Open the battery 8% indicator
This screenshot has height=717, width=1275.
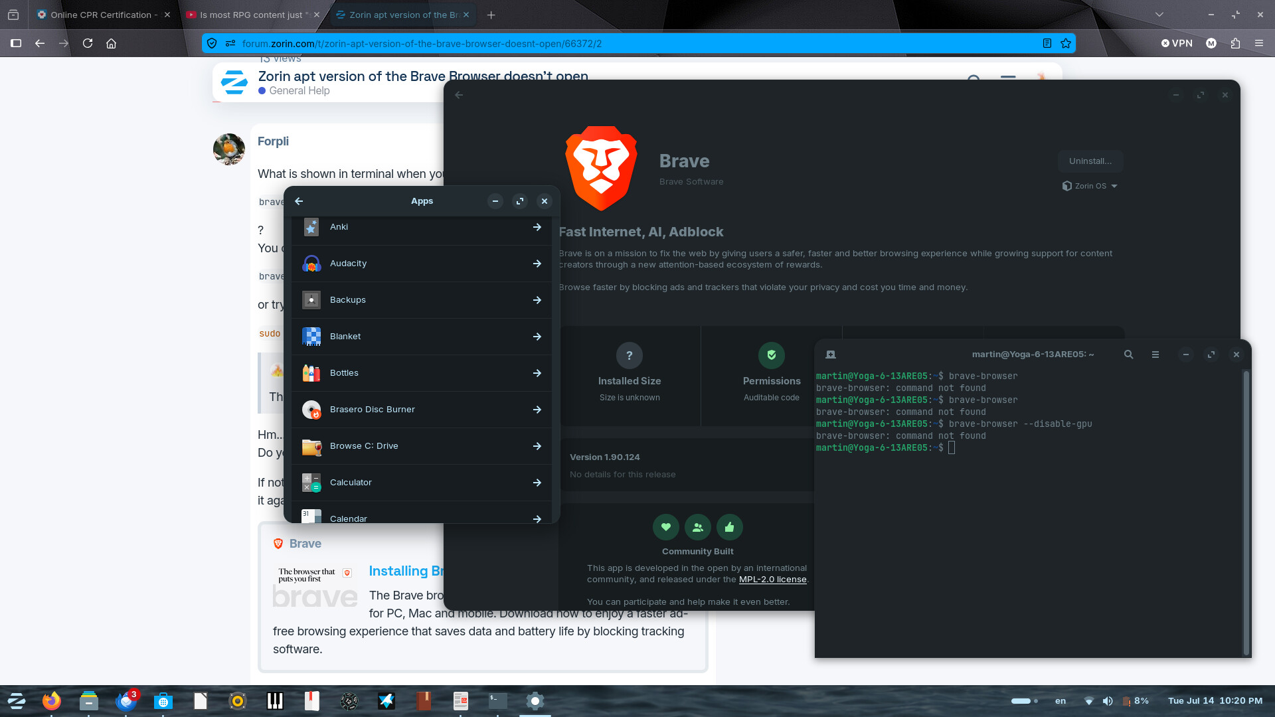pos(1136,701)
